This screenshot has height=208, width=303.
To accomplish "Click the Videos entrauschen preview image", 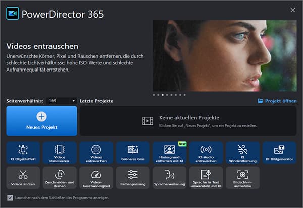I will coord(225,56).
